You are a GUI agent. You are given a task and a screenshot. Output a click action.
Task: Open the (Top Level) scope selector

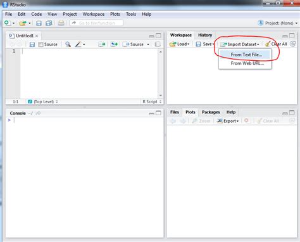click(x=43, y=101)
